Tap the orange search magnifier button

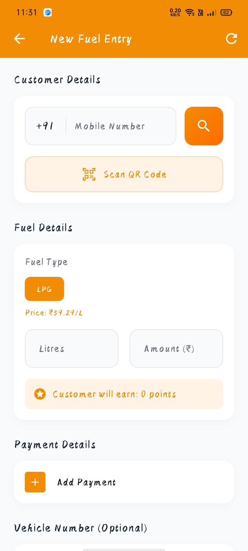(x=204, y=126)
